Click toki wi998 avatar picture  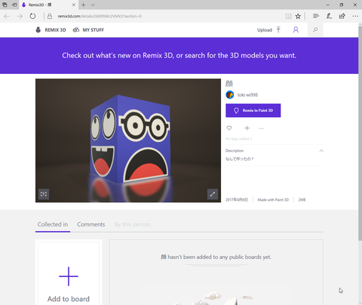tap(230, 95)
